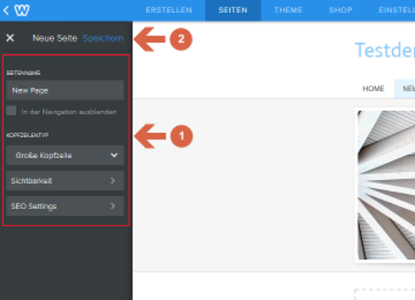Click the Sichtbarkeit arrow icon
The height and width of the screenshot is (300, 415).
[113, 180]
